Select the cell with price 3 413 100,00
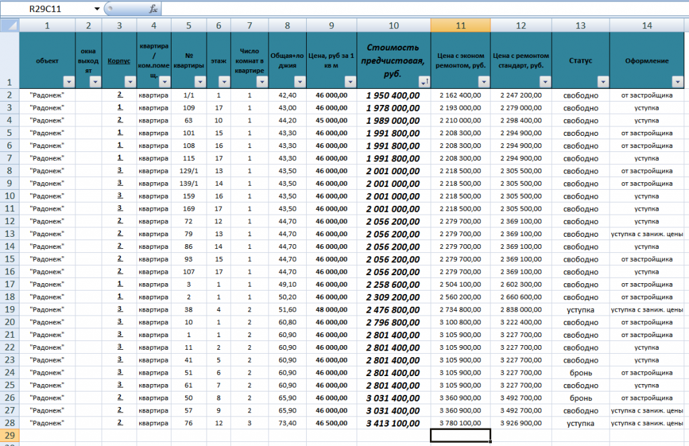This screenshot has width=689, height=446. (x=393, y=423)
